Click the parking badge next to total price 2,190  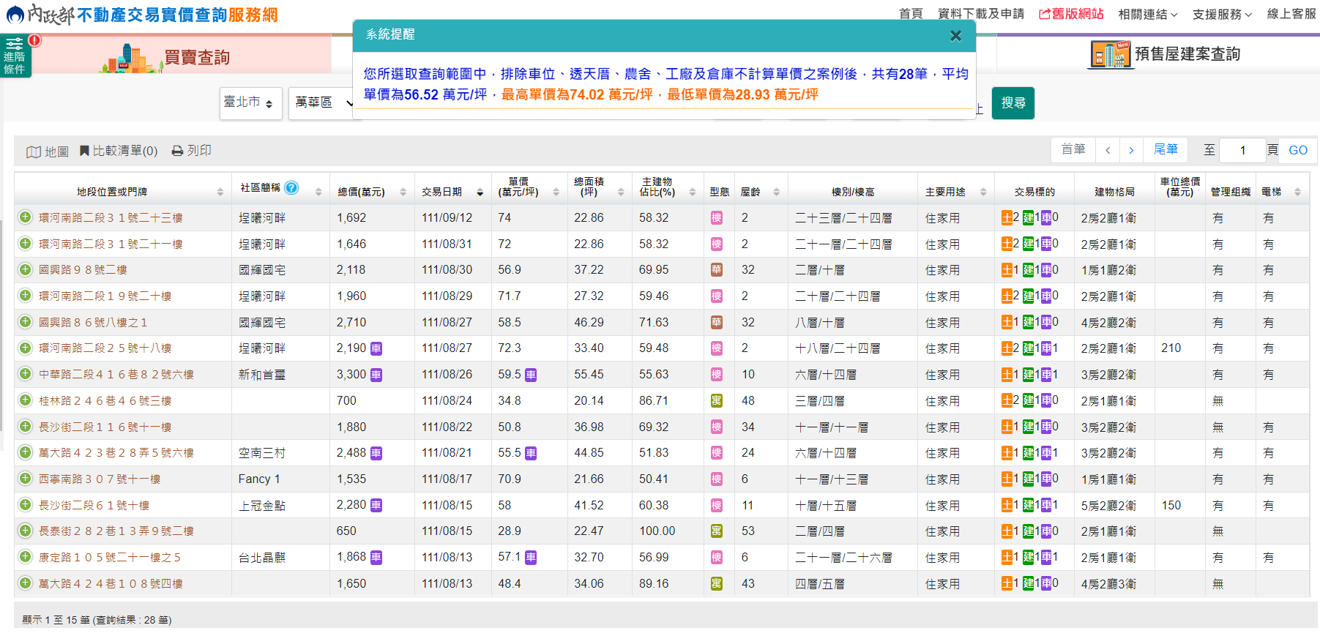[x=376, y=348]
